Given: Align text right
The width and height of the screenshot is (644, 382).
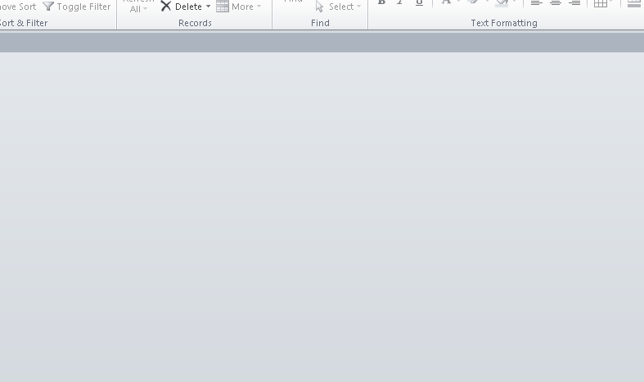Looking at the screenshot, I should pyautogui.click(x=574, y=3).
